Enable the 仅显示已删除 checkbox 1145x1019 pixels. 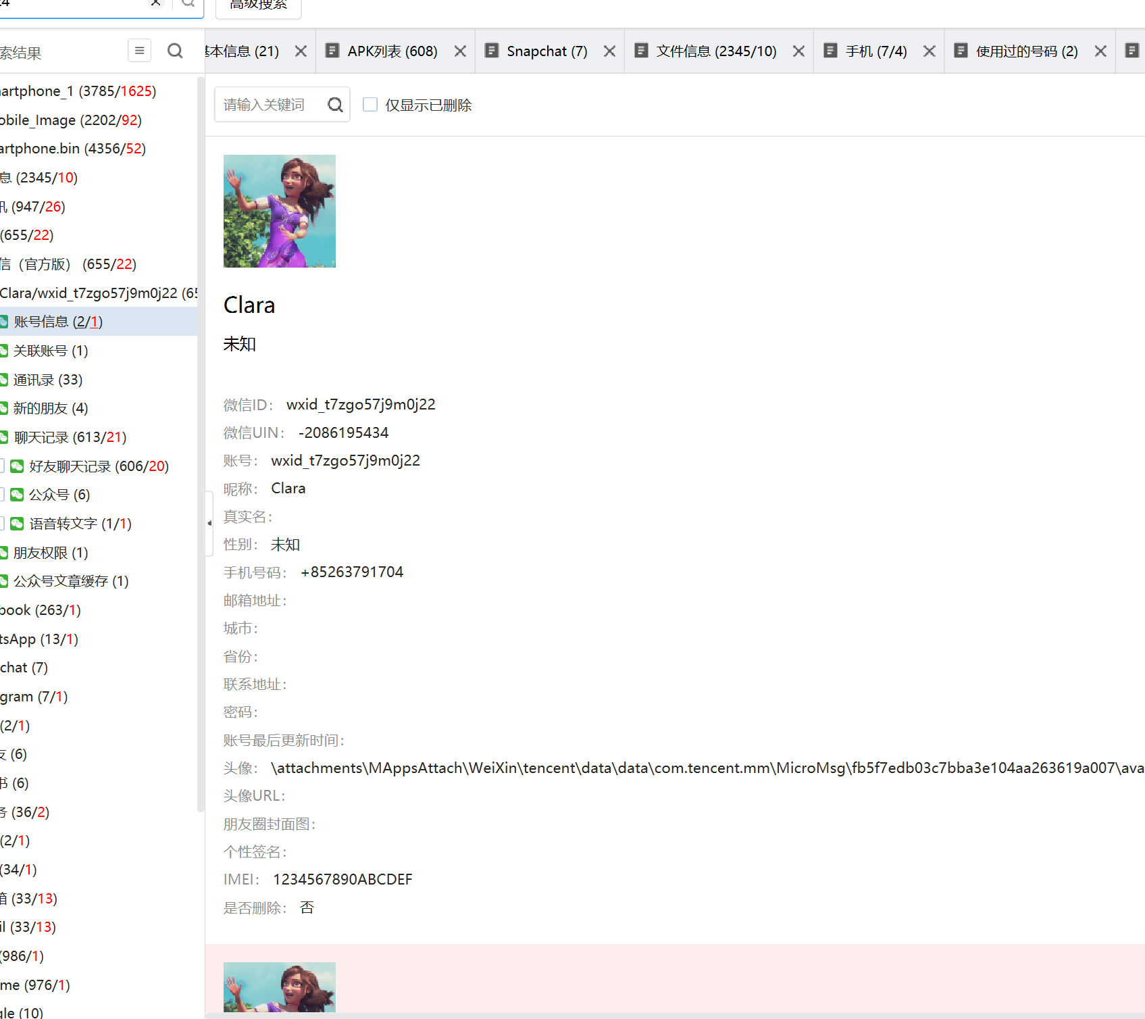pyautogui.click(x=370, y=105)
